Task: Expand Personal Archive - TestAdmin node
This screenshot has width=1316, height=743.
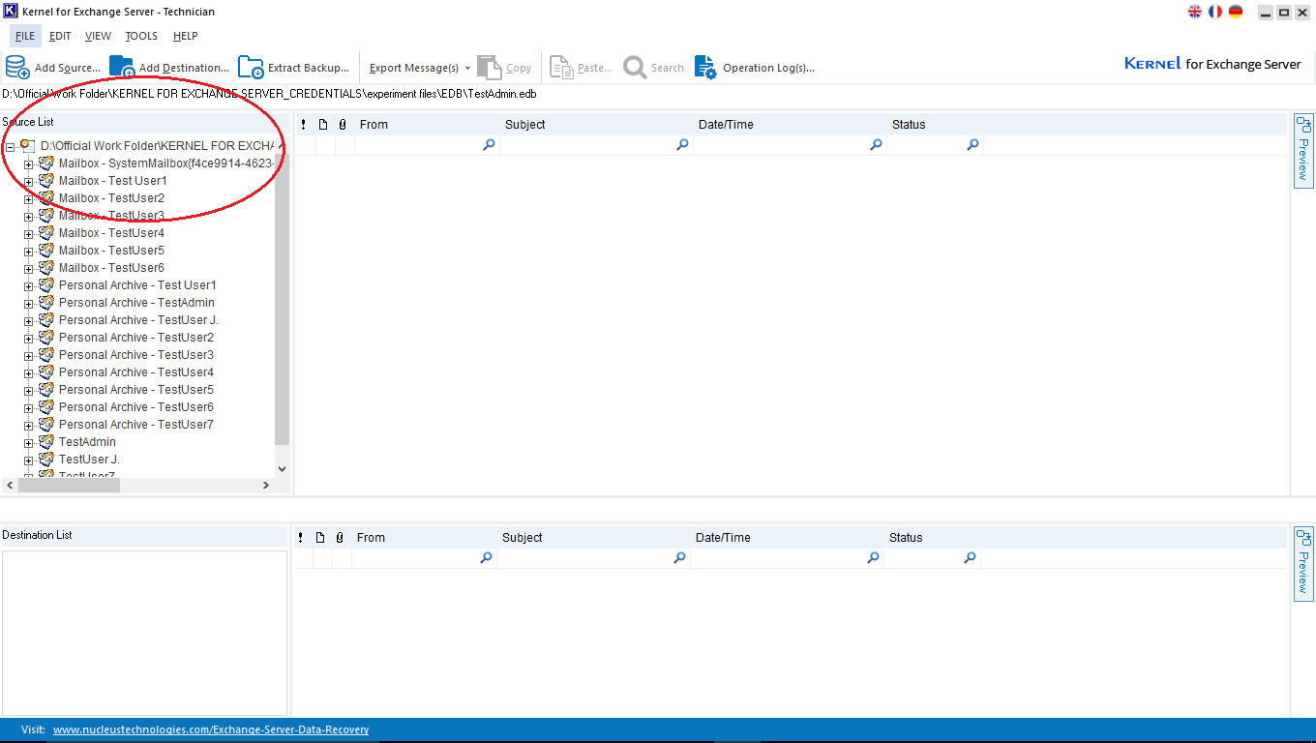Action: 28,304
